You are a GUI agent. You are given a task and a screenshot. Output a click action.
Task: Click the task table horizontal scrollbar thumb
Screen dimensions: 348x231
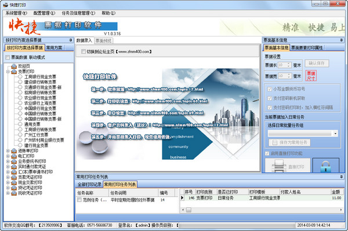[188, 210]
